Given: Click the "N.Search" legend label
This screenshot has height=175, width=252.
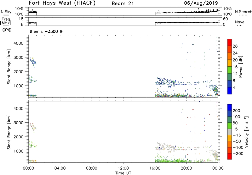Looking at the screenshot, I should [x=243, y=12].
